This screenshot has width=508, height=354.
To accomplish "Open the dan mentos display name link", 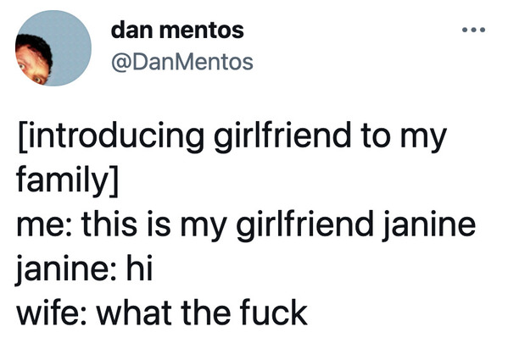I will click(177, 30).
